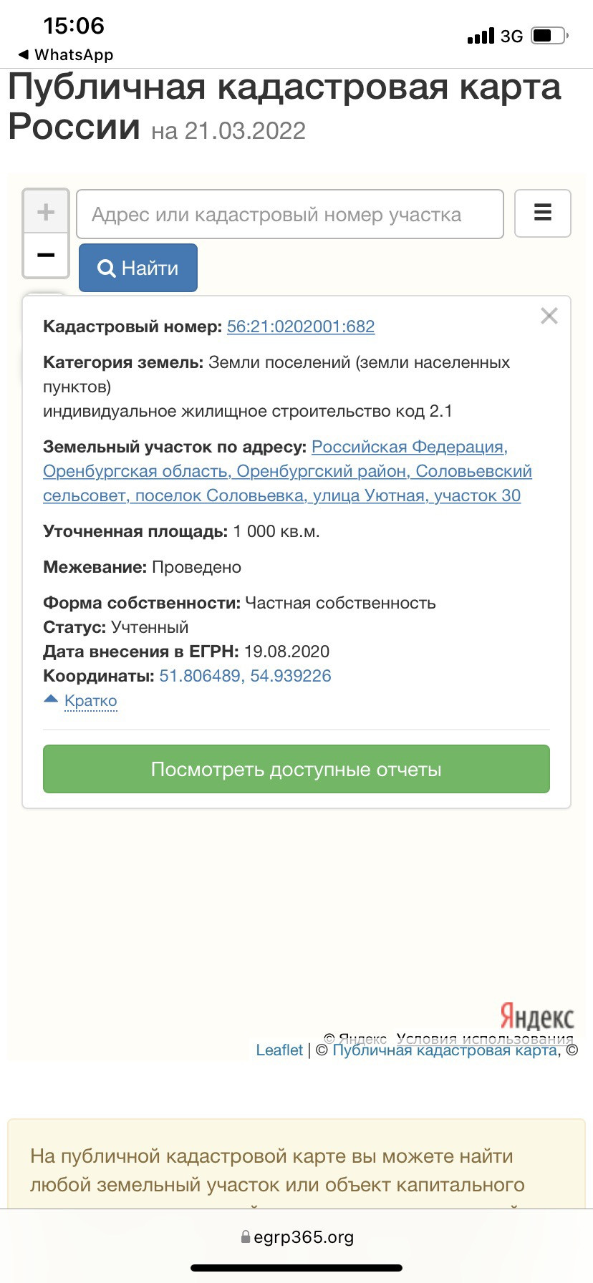Tap the egrp365.org address bar
The height and width of the screenshot is (1283, 593).
pyautogui.click(x=296, y=1237)
